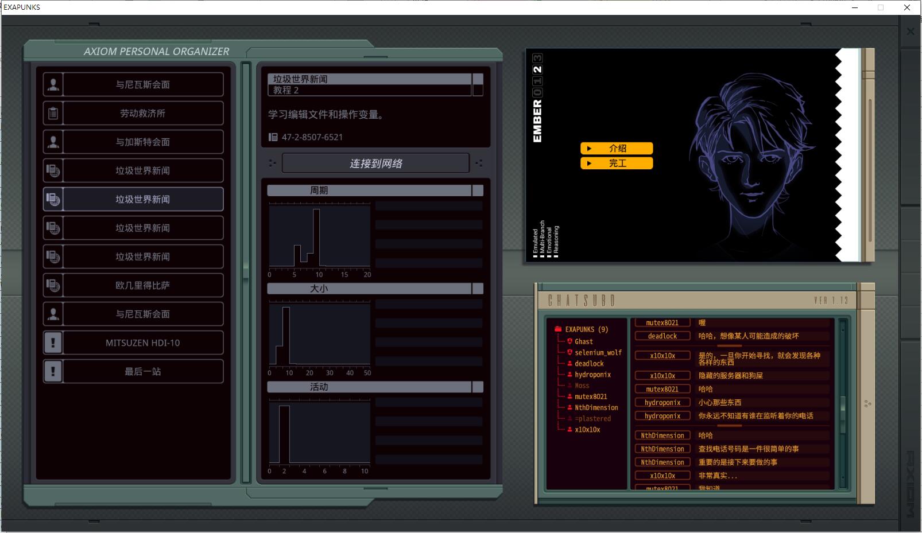Click the X icon on the right side strip
Viewport: 922px width, 533px height.
[x=911, y=32]
